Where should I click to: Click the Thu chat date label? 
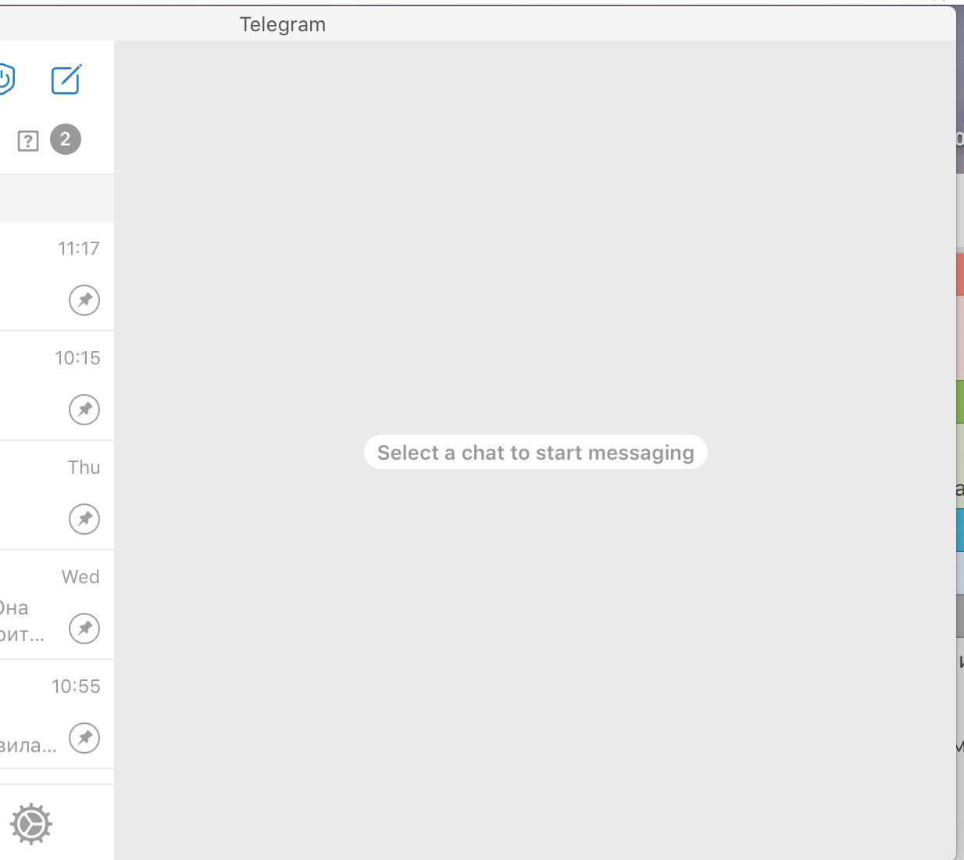(x=84, y=468)
